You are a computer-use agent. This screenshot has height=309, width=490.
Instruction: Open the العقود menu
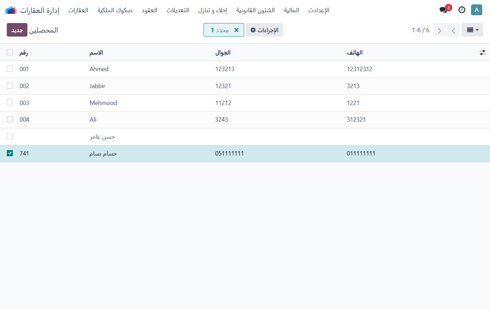(x=149, y=10)
